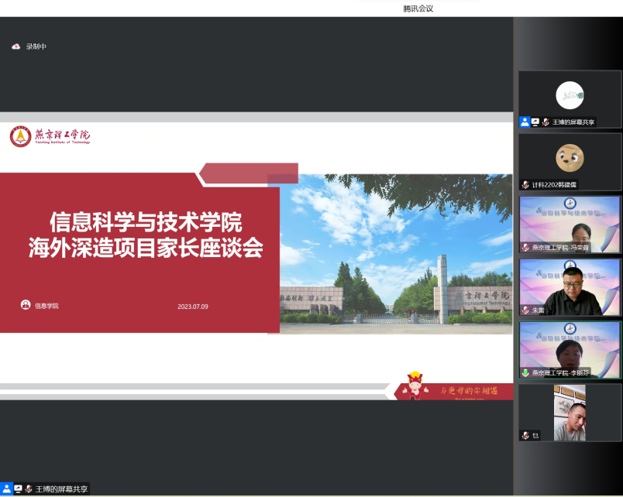Click muted mic icon for 计科2202韩建儒

[525, 185]
